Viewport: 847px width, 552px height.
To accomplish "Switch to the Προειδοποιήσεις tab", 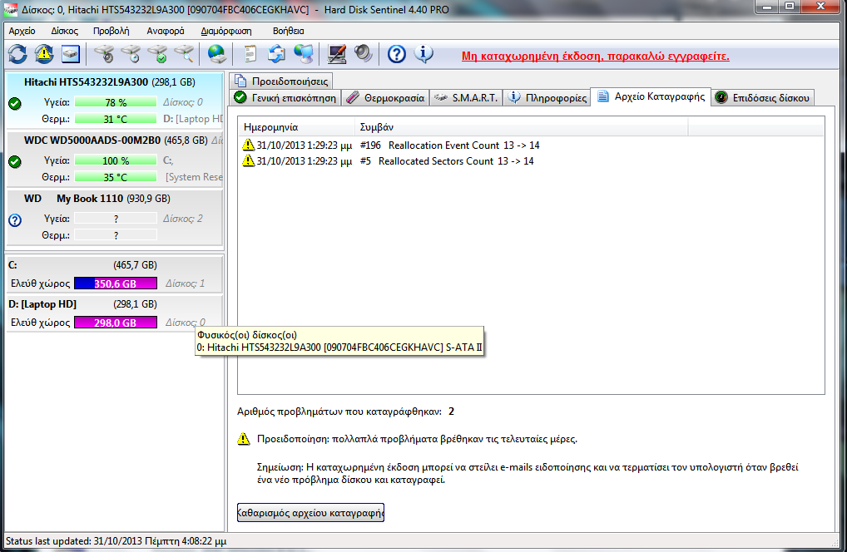I will click(281, 81).
